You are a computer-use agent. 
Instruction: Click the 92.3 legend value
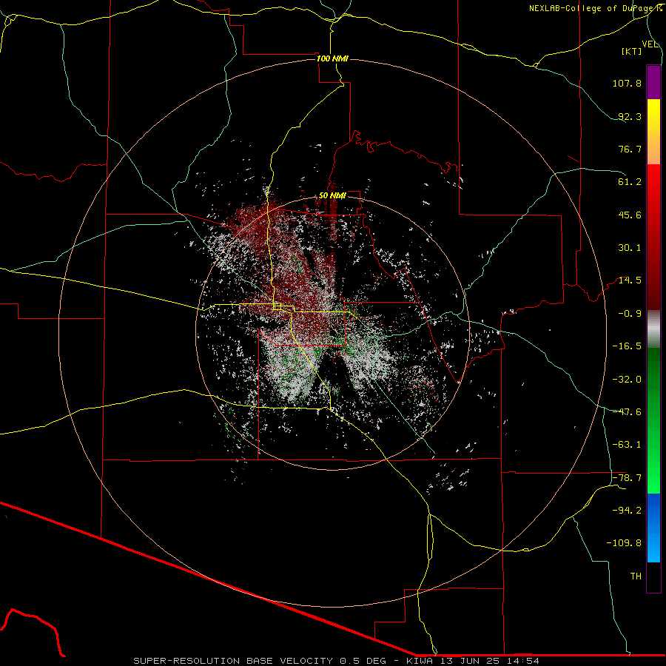point(630,116)
